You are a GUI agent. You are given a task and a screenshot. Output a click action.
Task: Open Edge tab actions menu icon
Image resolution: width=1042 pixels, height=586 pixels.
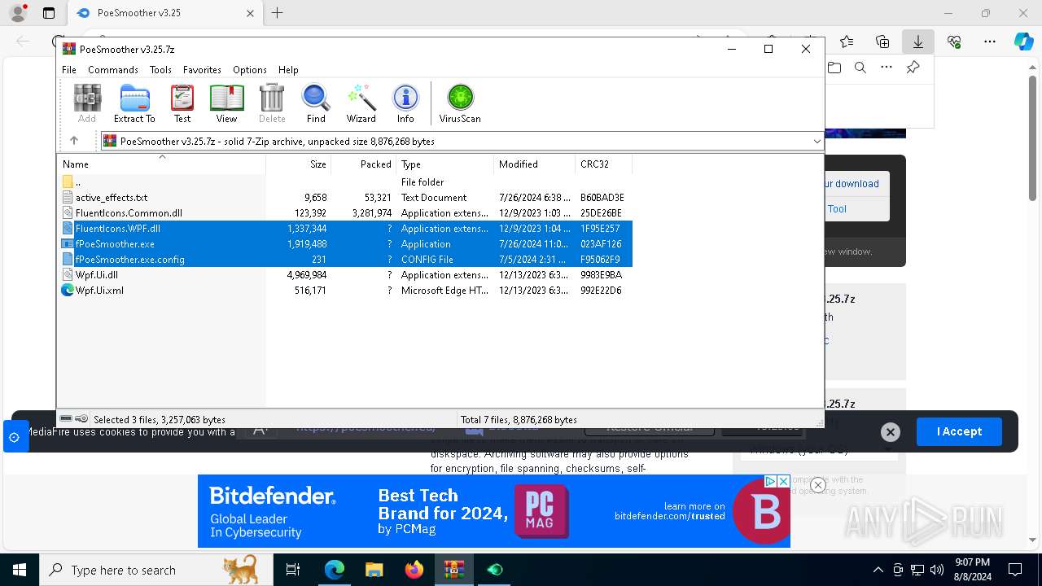click(49, 13)
